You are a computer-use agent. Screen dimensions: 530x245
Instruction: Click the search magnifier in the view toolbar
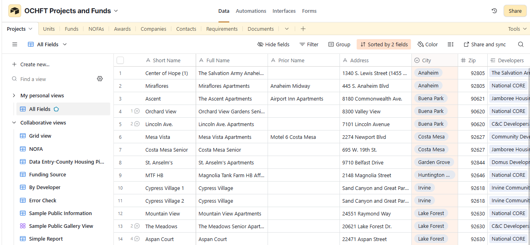tap(521, 44)
